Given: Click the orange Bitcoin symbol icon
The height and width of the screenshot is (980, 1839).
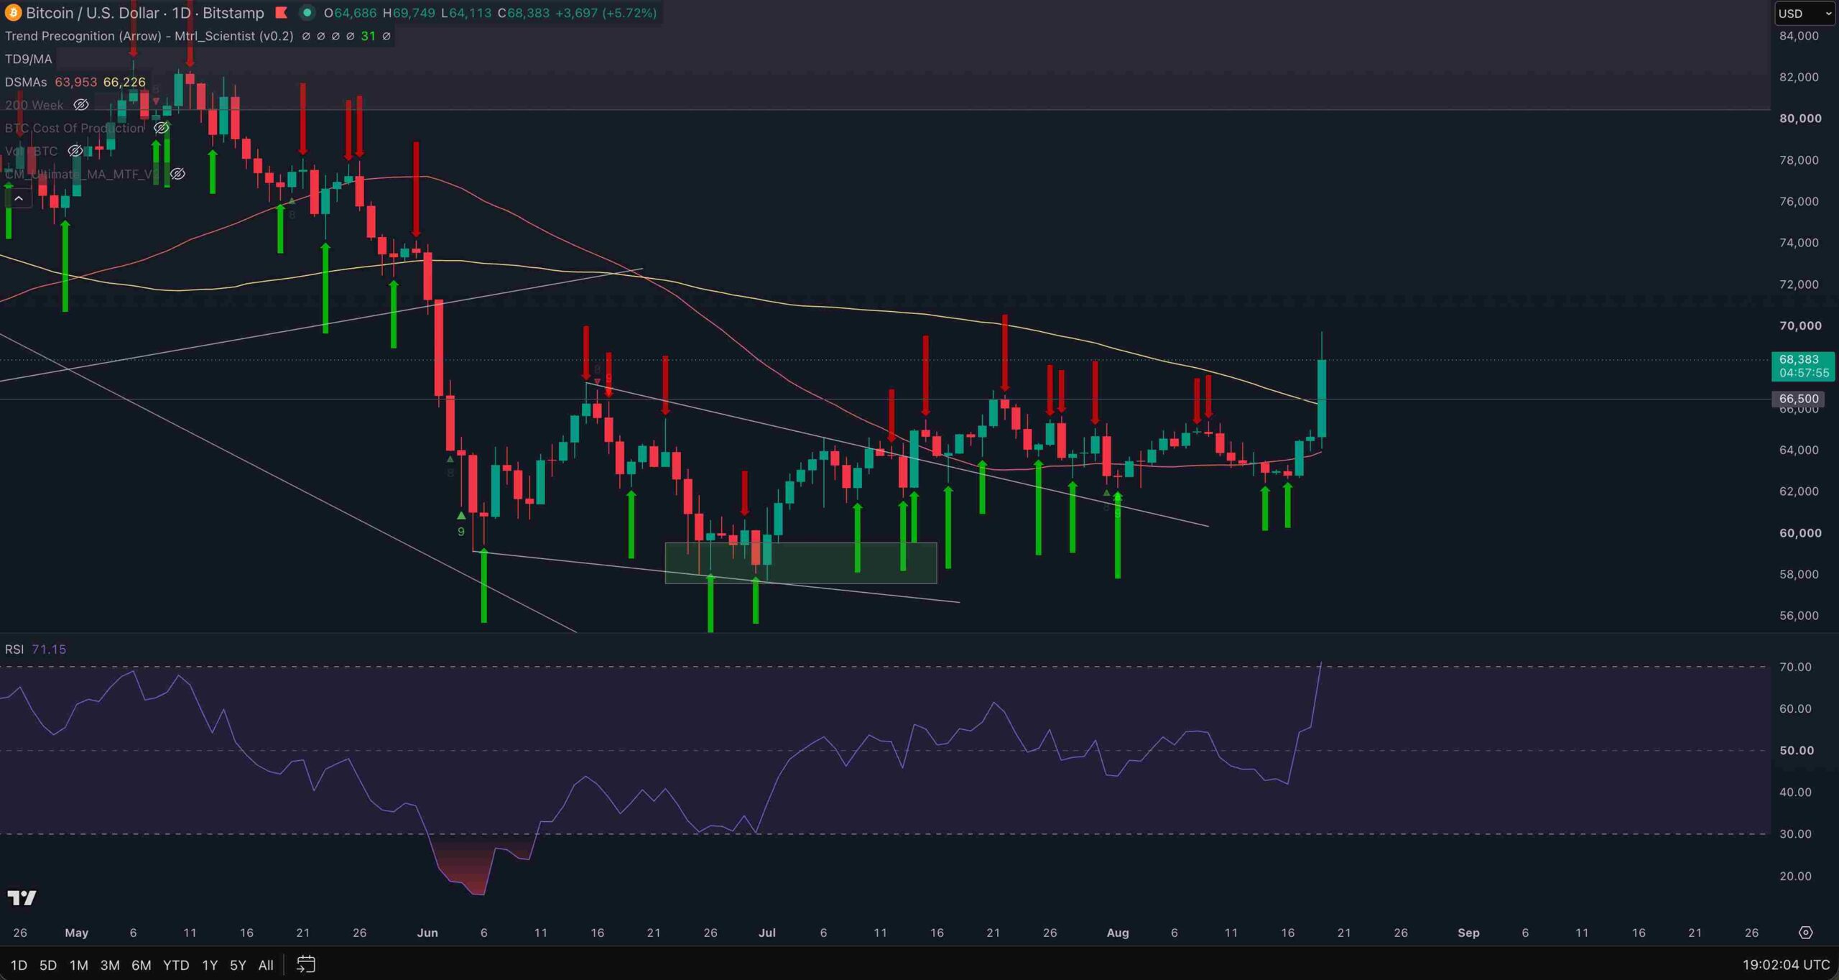Looking at the screenshot, I should [x=12, y=13].
